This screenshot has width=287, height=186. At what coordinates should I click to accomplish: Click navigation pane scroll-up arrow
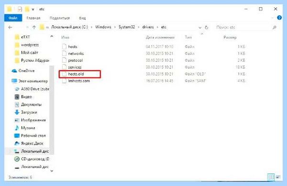[x=52, y=36]
